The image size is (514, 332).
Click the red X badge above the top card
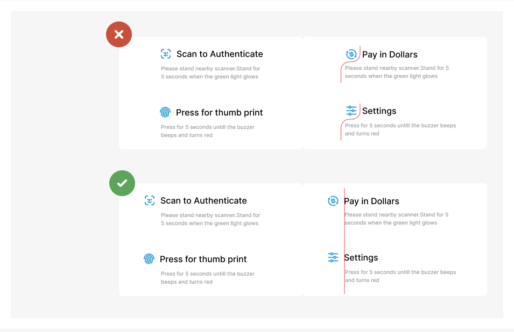pyautogui.click(x=118, y=34)
